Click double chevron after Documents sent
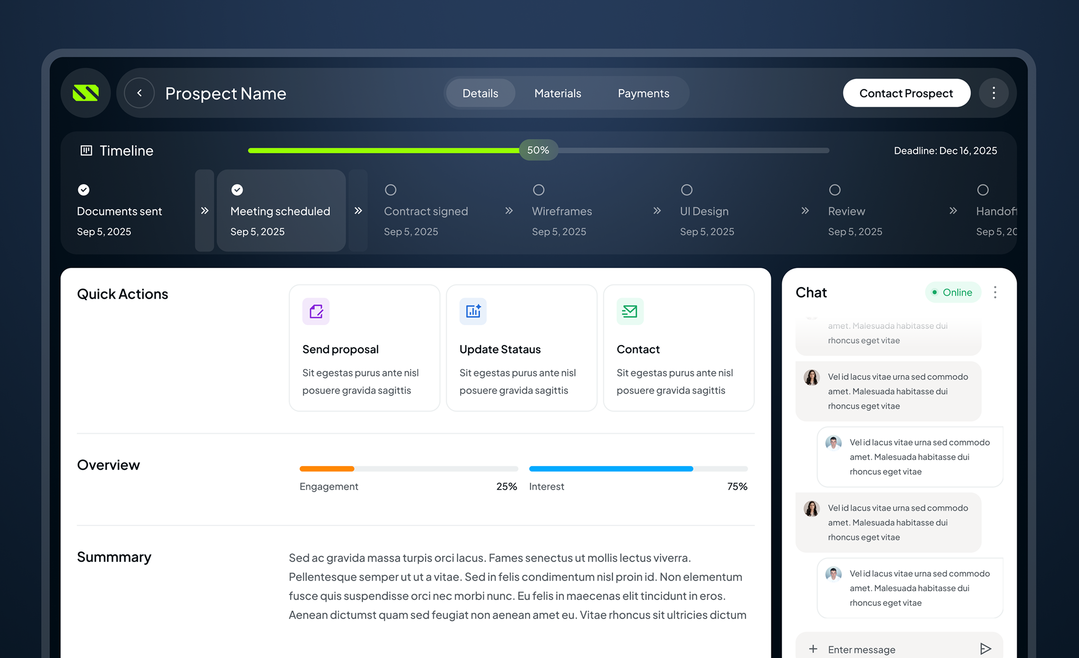This screenshot has height=658, width=1079. [x=205, y=211]
